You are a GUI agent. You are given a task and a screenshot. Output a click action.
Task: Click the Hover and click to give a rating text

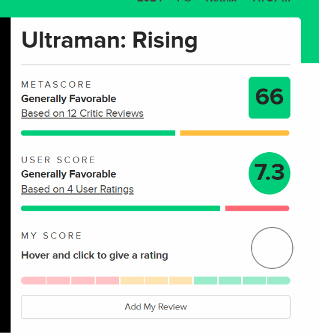pyautogui.click(x=95, y=255)
